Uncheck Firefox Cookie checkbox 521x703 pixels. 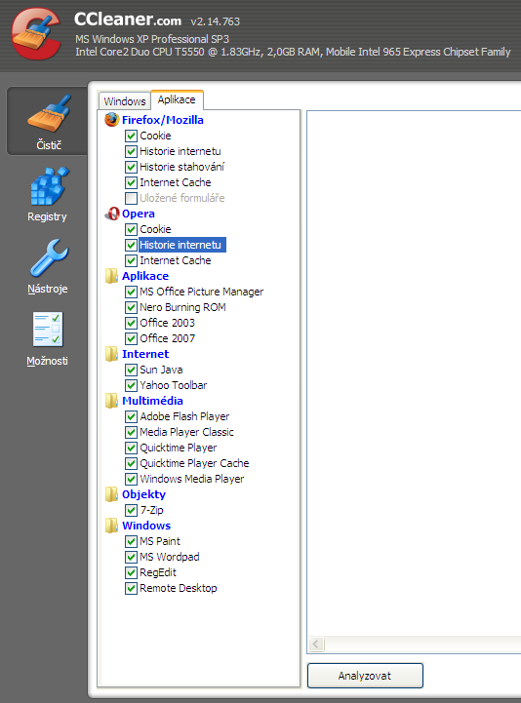coord(131,136)
